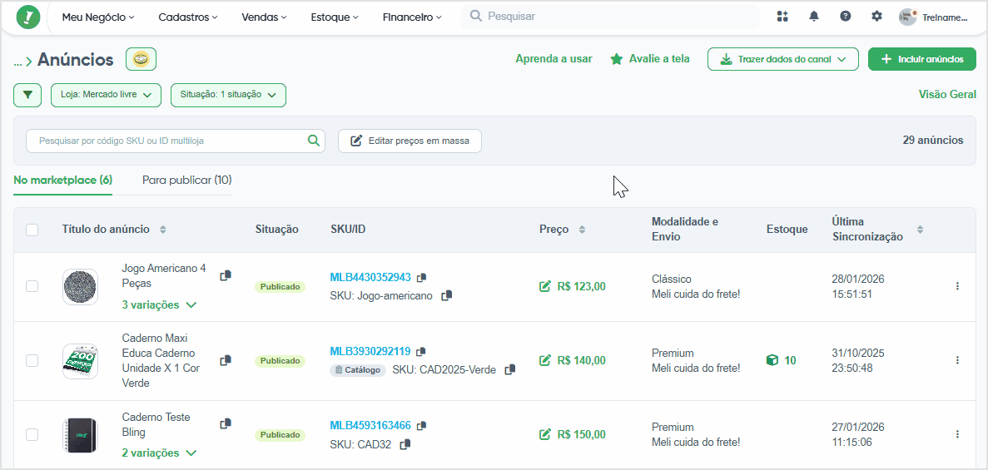Edit the R$ 150,00 price
Image resolution: width=988 pixels, height=470 pixels.
pyautogui.click(x=545, y=434)
